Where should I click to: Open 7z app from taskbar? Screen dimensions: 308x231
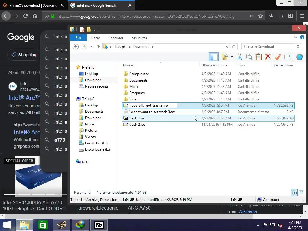pyautogui.click(x=99, y=225)
